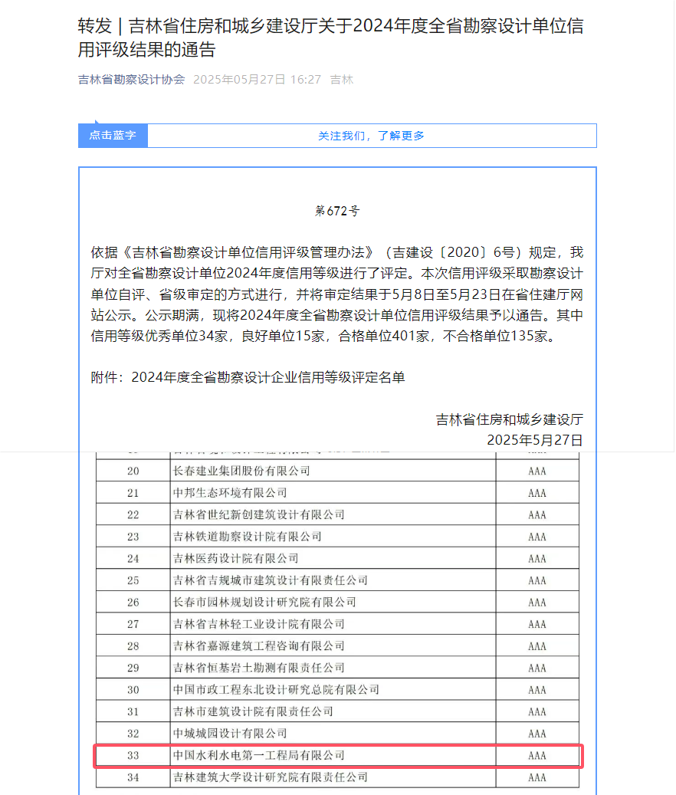Click the AAA rating in row 34
The image size is (676, 795).
point(537,777)
